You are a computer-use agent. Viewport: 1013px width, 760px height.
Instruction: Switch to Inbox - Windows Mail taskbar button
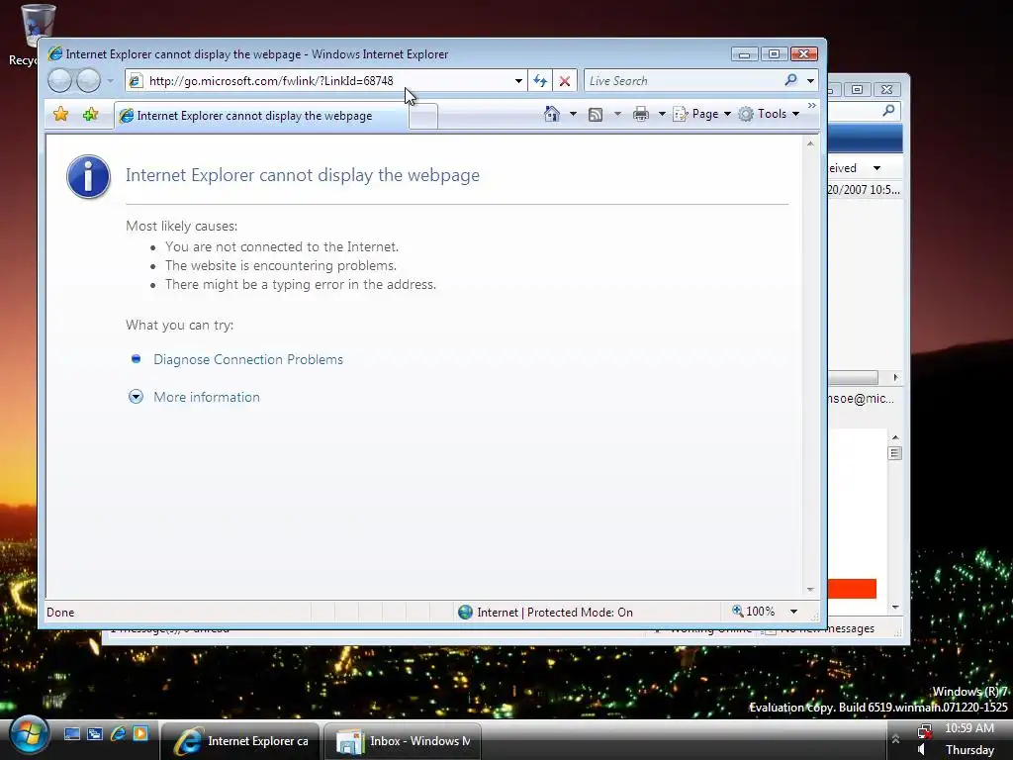(x=403, y=741)
